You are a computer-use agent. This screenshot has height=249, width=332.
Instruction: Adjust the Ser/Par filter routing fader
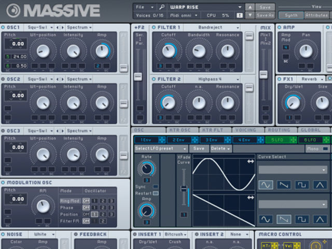pos(138,77)
